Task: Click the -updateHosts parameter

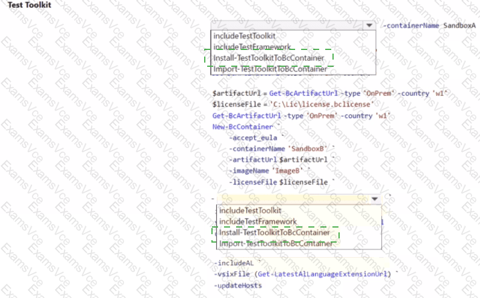Action: [238, 285]
